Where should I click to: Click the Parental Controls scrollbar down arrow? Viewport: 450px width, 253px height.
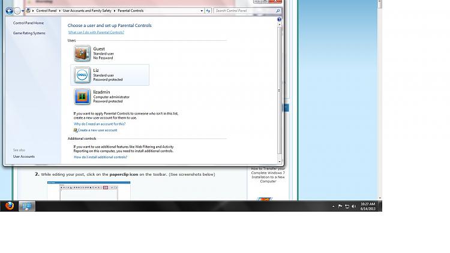coord(280,161)
